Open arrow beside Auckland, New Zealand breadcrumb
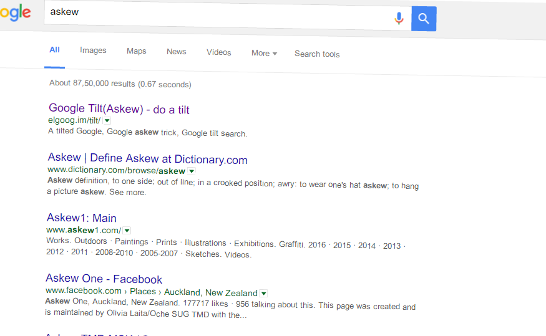The height and width of the screenshot is (336, 546). coord(264,294)
